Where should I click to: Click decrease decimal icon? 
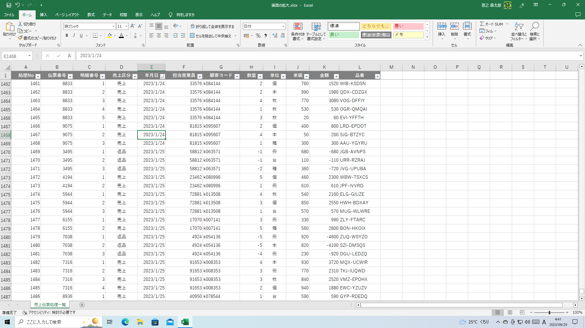(x=283, y=36)
